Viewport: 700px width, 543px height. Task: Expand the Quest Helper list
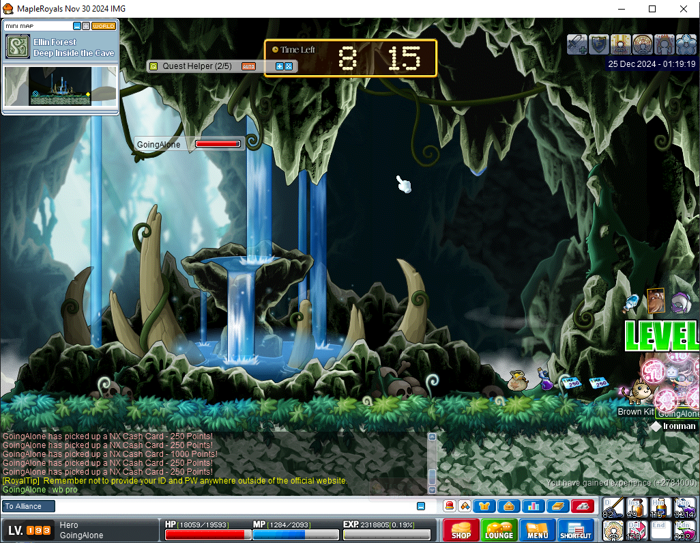click(280, 66)
